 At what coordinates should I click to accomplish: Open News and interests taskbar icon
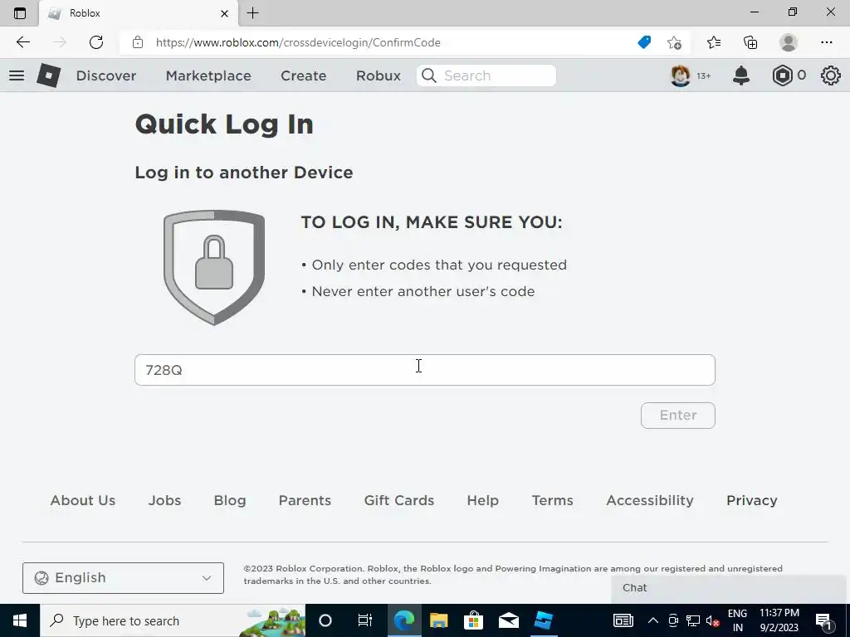pos(623,620)
